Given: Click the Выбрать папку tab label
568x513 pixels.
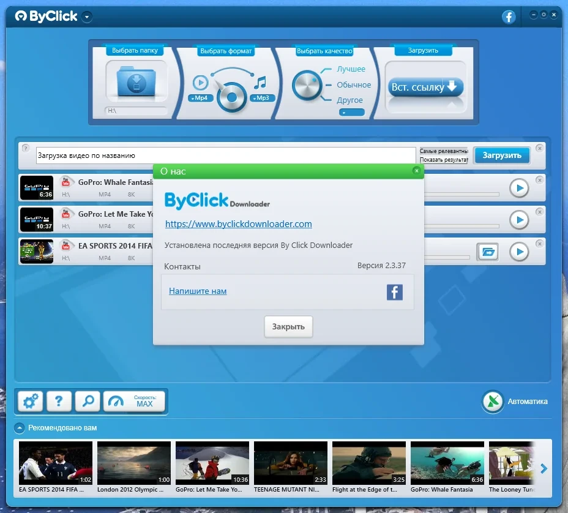Looking at the screenshot, I should click(135, 50).
